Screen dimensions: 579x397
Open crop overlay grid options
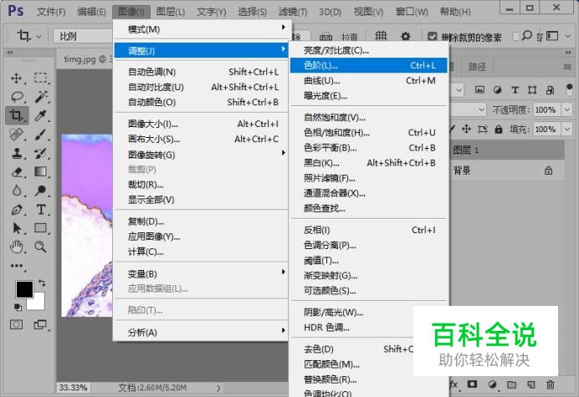point(381,36)
